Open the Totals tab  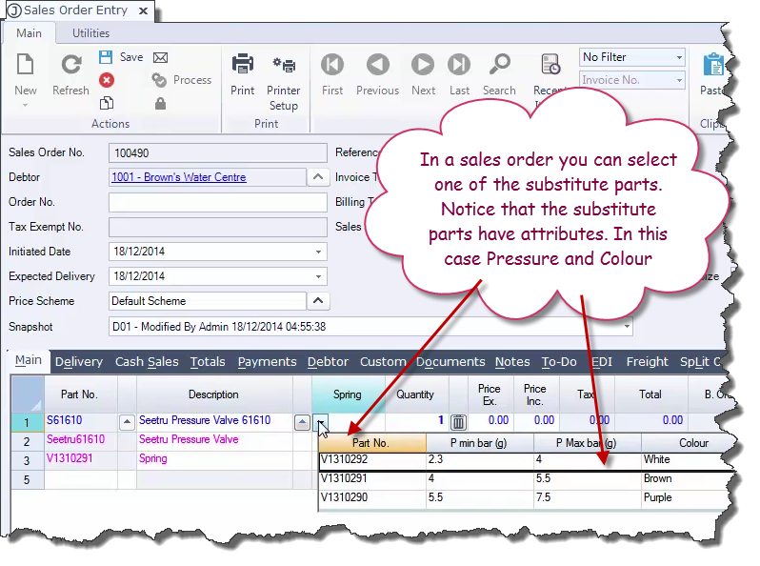coord(208,362)
